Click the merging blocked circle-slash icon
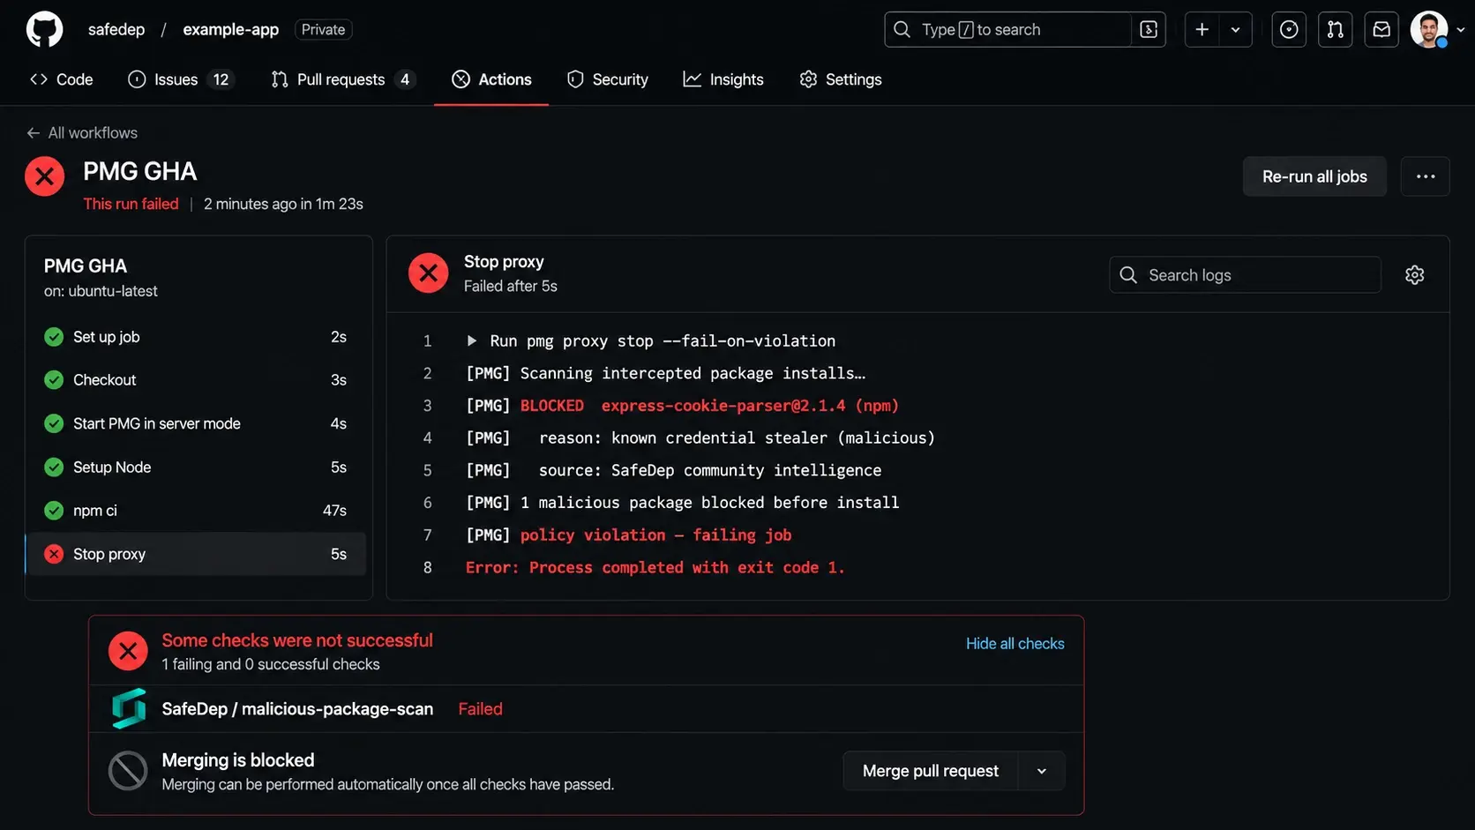This screenshot has width=1475, height=830. coord(128,771)
